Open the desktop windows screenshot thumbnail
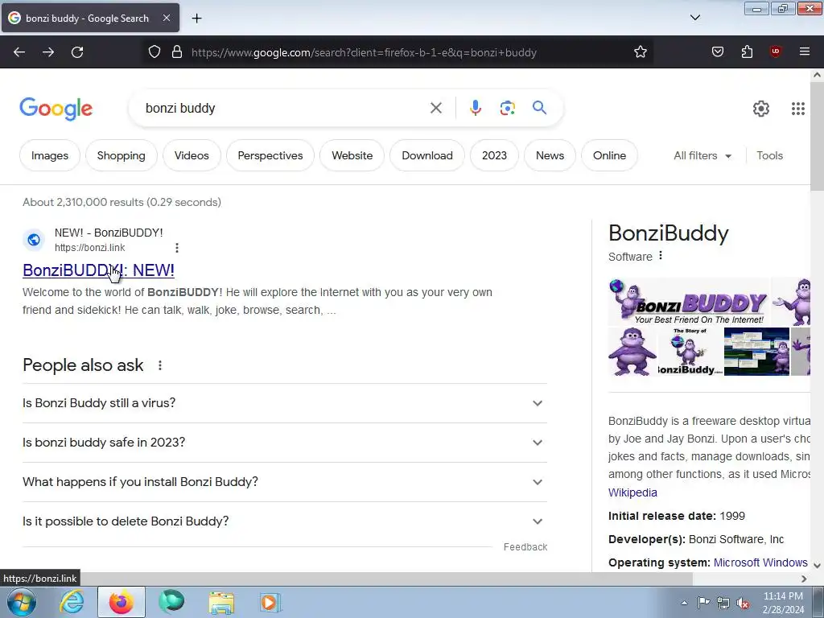The width and height of the screenshot is (824, 618). coord(756,352)
